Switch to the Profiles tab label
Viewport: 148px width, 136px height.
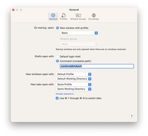64,19
